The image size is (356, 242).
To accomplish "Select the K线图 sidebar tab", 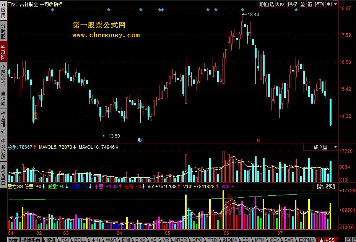I will tap(3, 52).
